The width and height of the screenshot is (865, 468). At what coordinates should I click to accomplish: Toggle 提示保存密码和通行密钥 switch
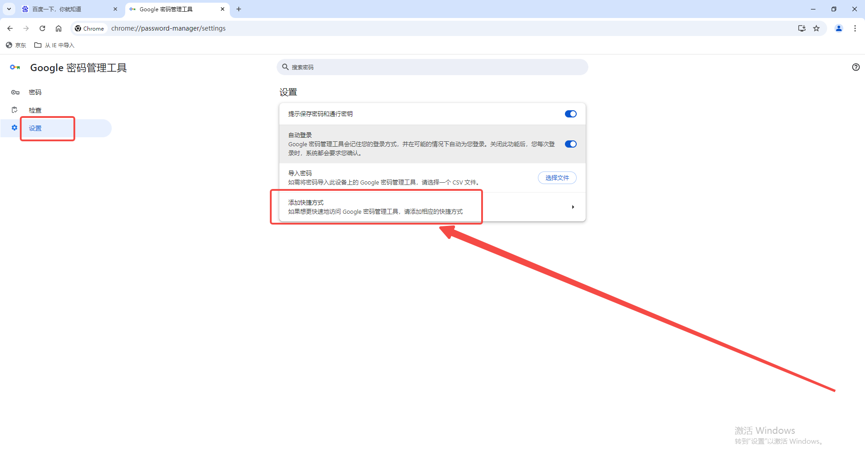pyautogui.click(x=571, y=114)
